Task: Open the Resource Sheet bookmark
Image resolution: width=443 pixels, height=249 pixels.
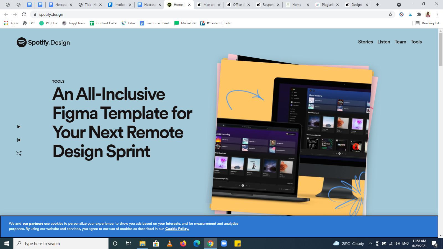Action: tap(154, 23)
